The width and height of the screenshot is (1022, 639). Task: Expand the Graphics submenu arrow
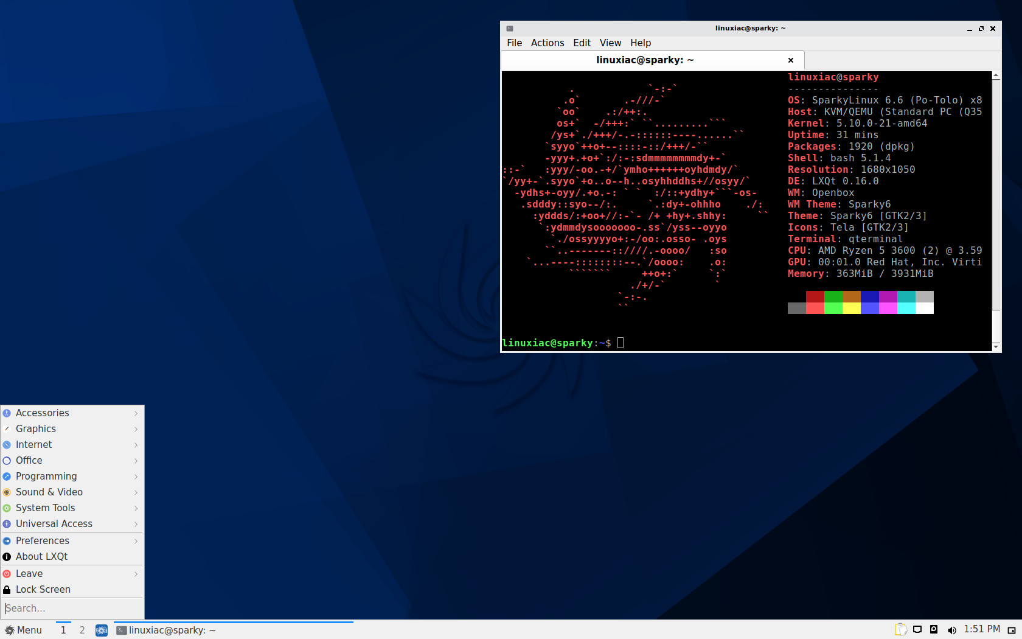click(x=136, y=429)
